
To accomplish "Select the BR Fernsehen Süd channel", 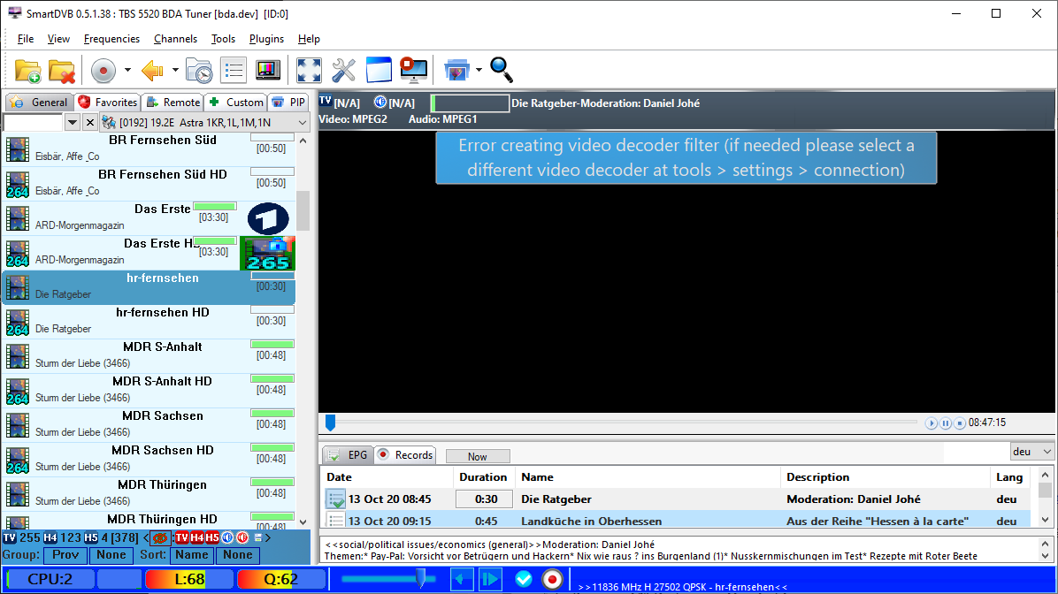I will 149,148.
